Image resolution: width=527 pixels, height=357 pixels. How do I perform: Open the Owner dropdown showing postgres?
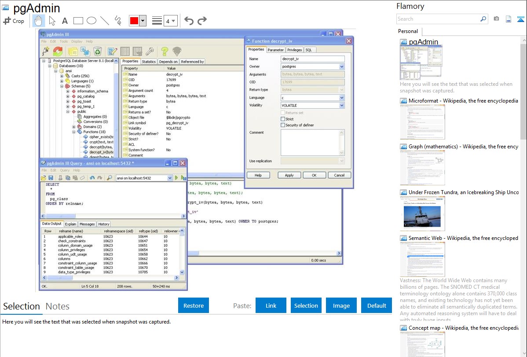pos(341,66)
